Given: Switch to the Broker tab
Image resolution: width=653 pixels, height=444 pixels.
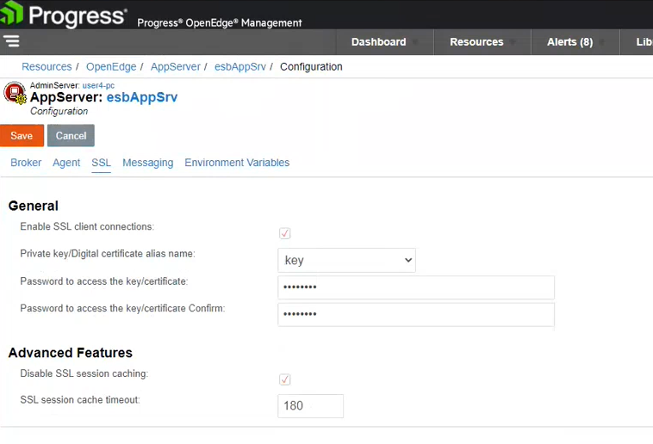Looking at the screenshot, I should pyautogui.click(x=26, y=163).
